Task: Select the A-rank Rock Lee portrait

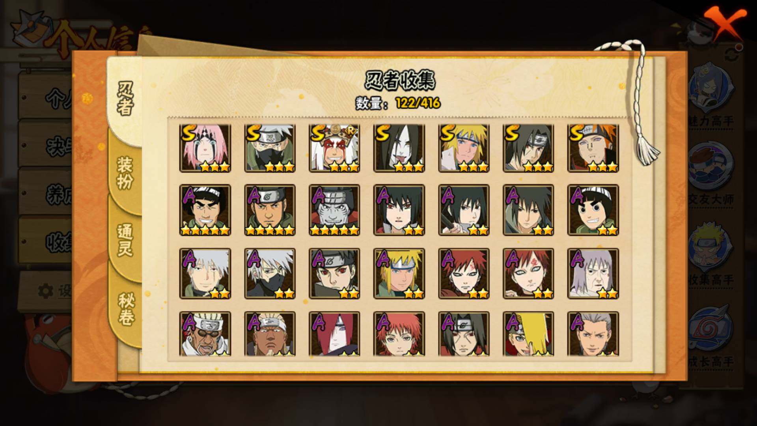Action: pyautogui.click(x=593, y=210)
